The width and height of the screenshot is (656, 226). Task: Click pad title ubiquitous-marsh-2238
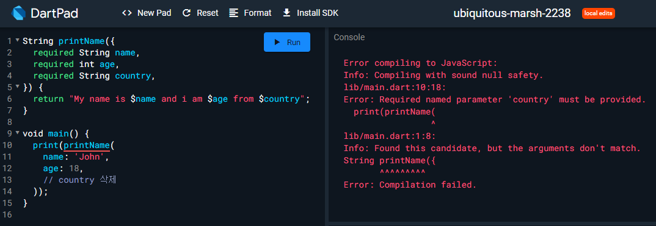pos(512,13)
